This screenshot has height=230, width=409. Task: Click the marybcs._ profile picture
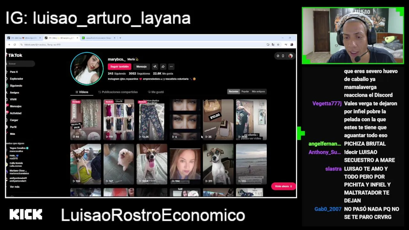coord(87,68)
